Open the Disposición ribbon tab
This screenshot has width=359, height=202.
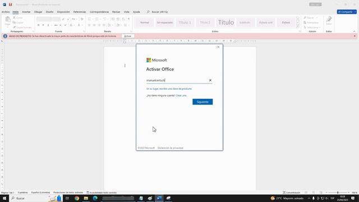(x=63, y=12)
